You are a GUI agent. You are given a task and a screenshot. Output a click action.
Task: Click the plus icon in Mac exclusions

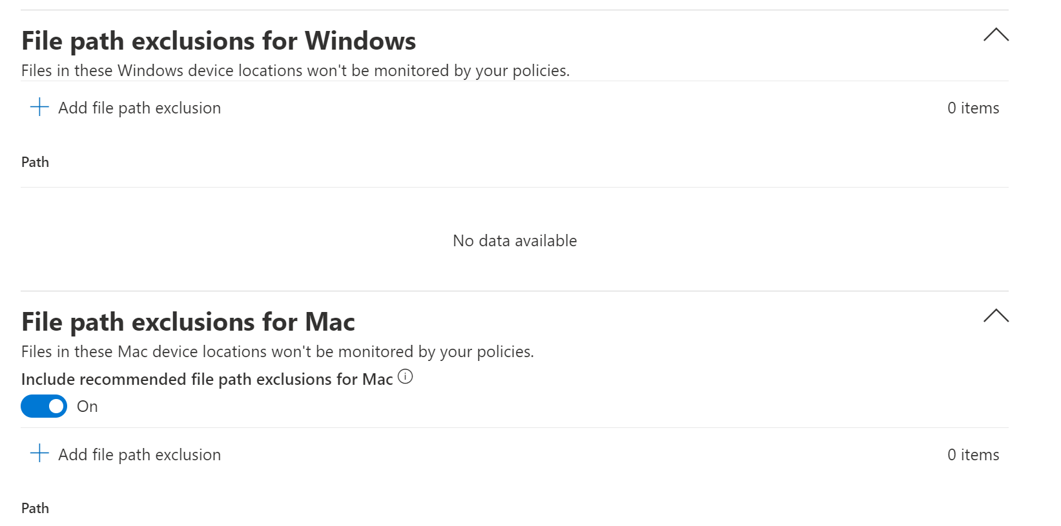coord(39,453)
